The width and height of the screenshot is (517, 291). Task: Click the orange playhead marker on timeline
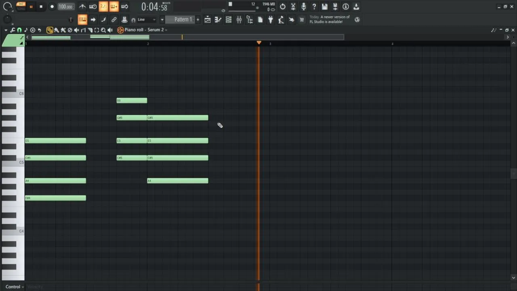tap(259, 42)
